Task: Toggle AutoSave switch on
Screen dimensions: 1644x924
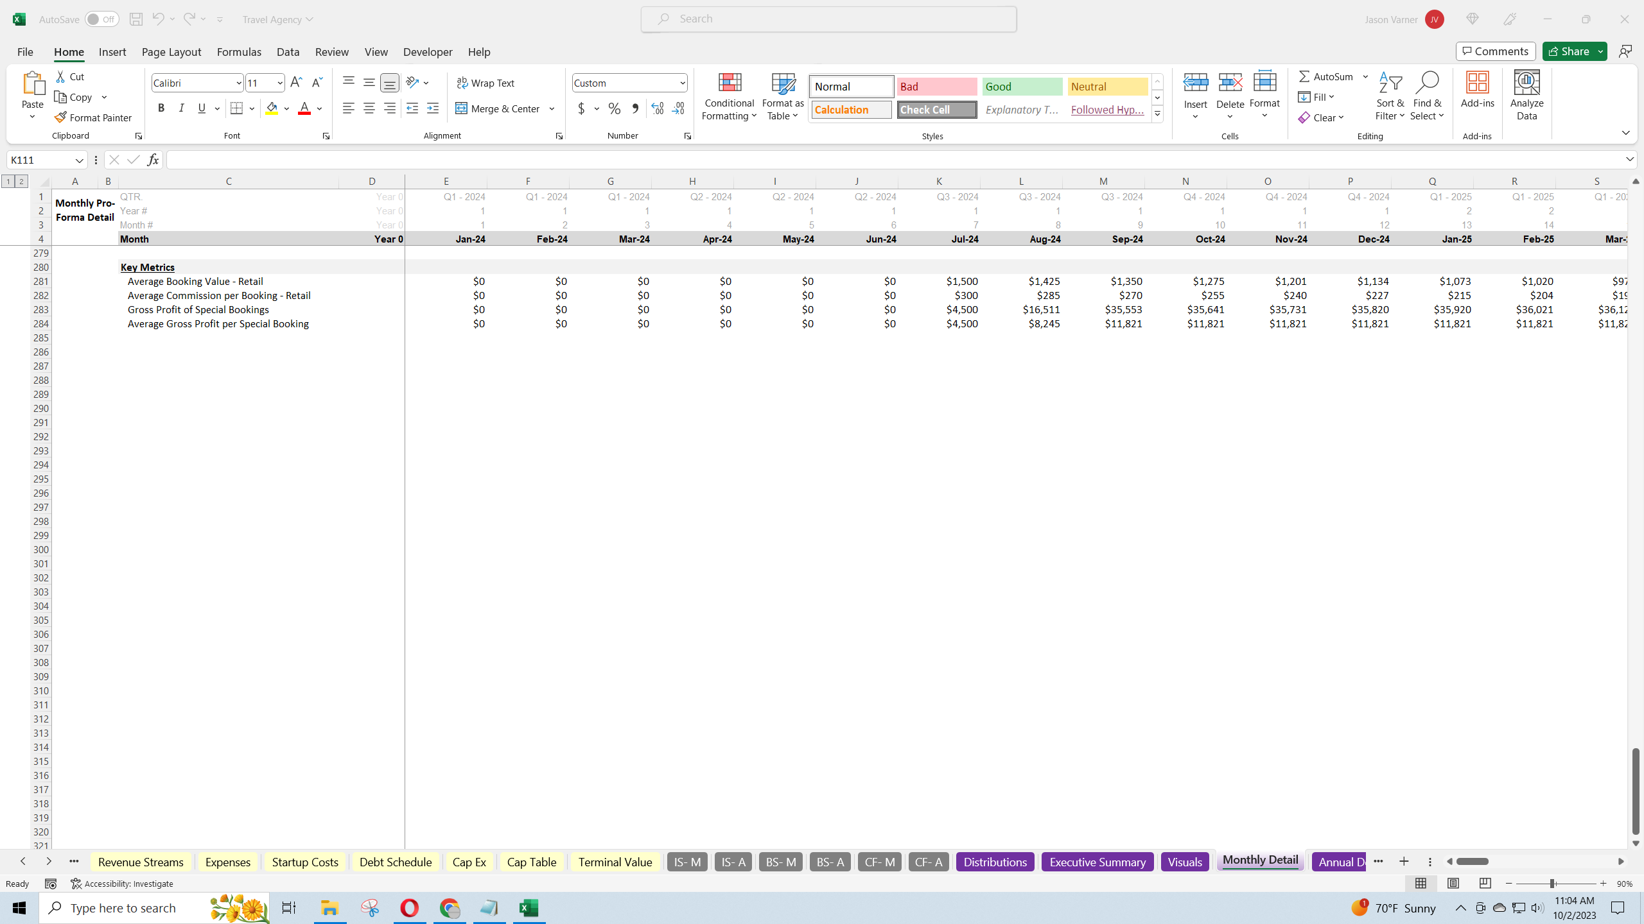Action: [101, 19]
